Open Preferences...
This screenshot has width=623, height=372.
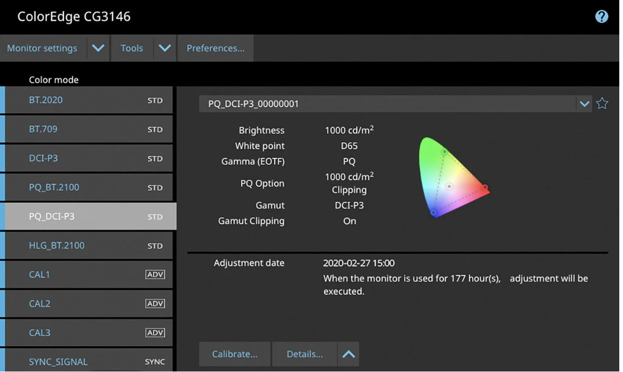click(216, 48)
